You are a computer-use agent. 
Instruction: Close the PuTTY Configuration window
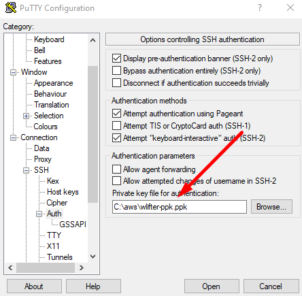click(x=290, y=7)
